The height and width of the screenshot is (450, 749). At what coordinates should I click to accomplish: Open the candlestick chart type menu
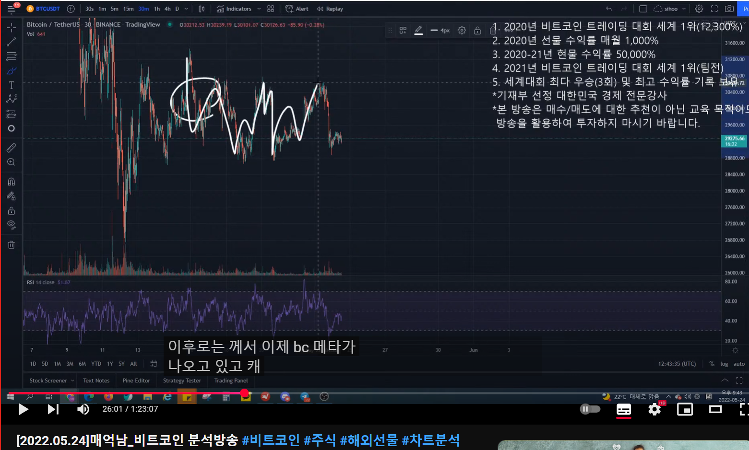[202, 9]
